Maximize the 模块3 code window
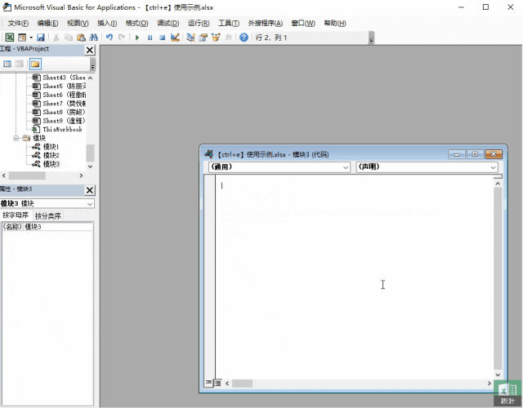 point(475,154)
